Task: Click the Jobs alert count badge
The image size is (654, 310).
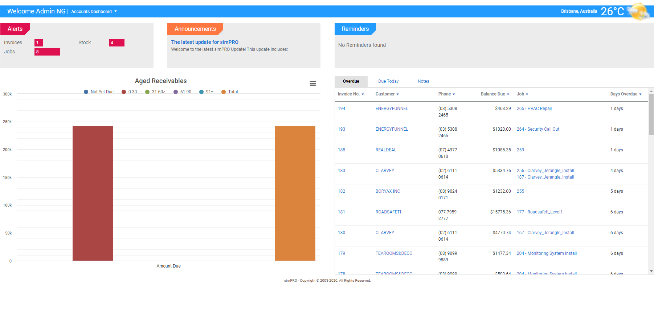Action: [x=47, y=52]
